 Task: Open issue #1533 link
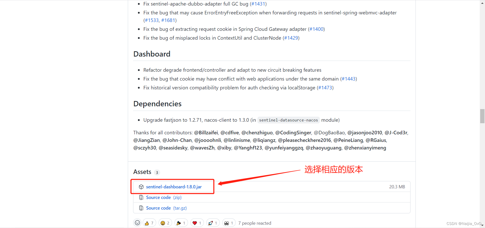pyautogui.click(x=152, y=20)
